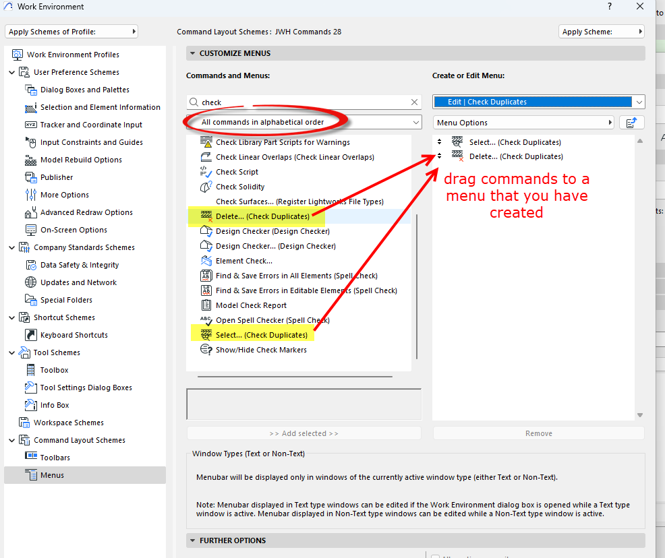Click the Keyboard Shortcuts icon
Screen dimensions: 665x558
31,335
